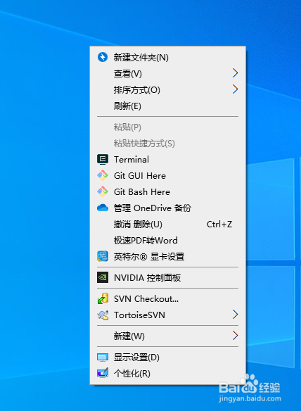
Task: Open 显示设置(D) display settings
Action: 167,358
